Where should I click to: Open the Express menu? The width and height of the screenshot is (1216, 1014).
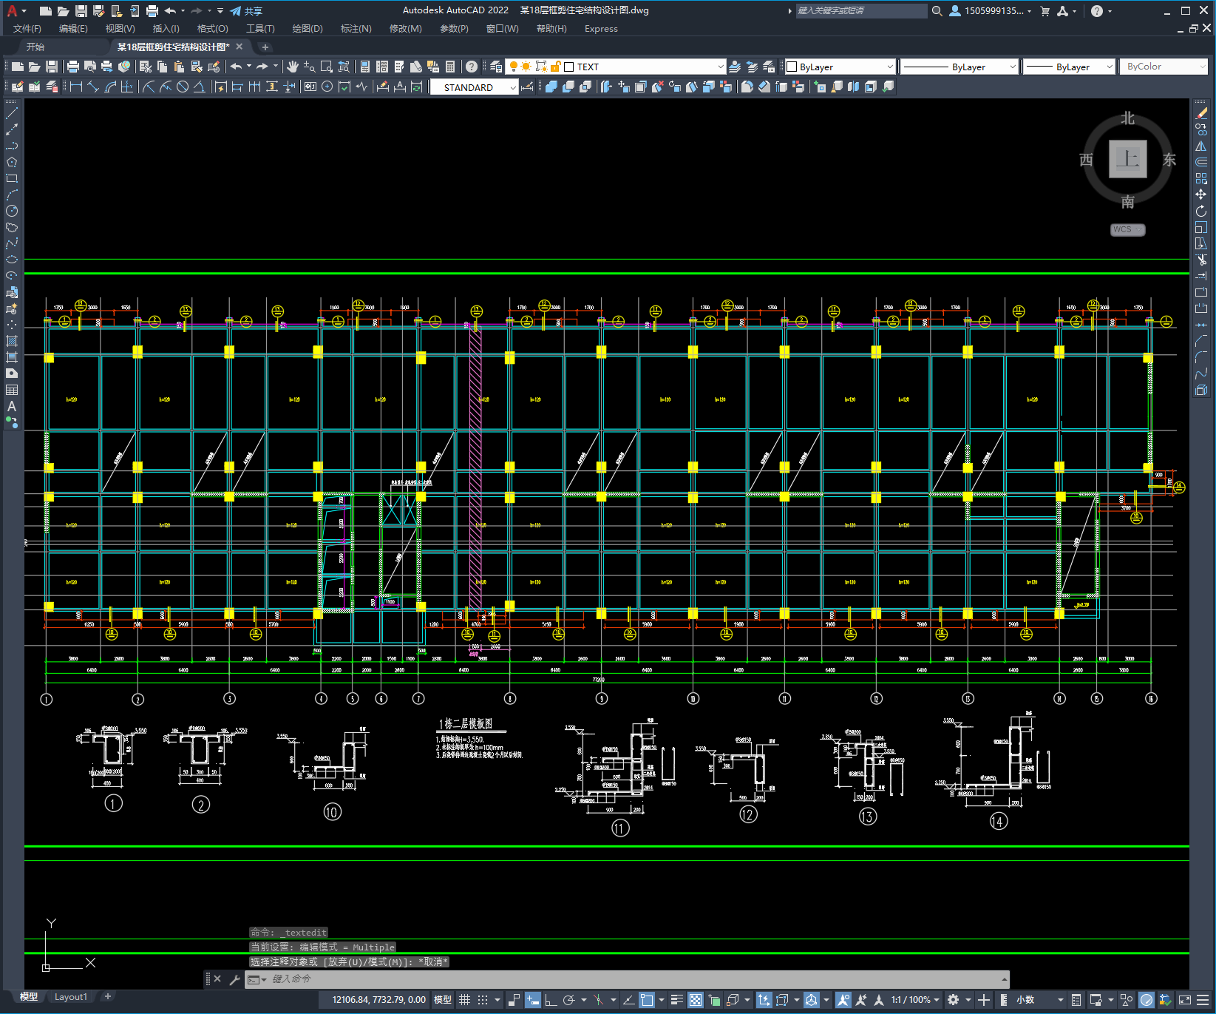[x=601, y=28]
